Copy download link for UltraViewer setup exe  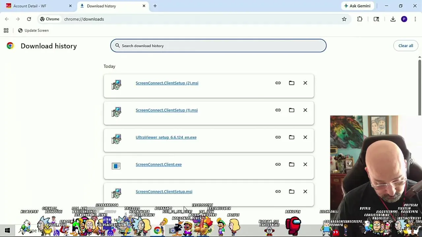278,137
